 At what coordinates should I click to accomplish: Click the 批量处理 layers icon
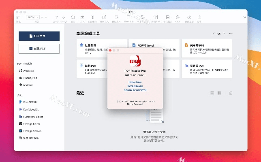pyautogui.click(x=81, y=45)
